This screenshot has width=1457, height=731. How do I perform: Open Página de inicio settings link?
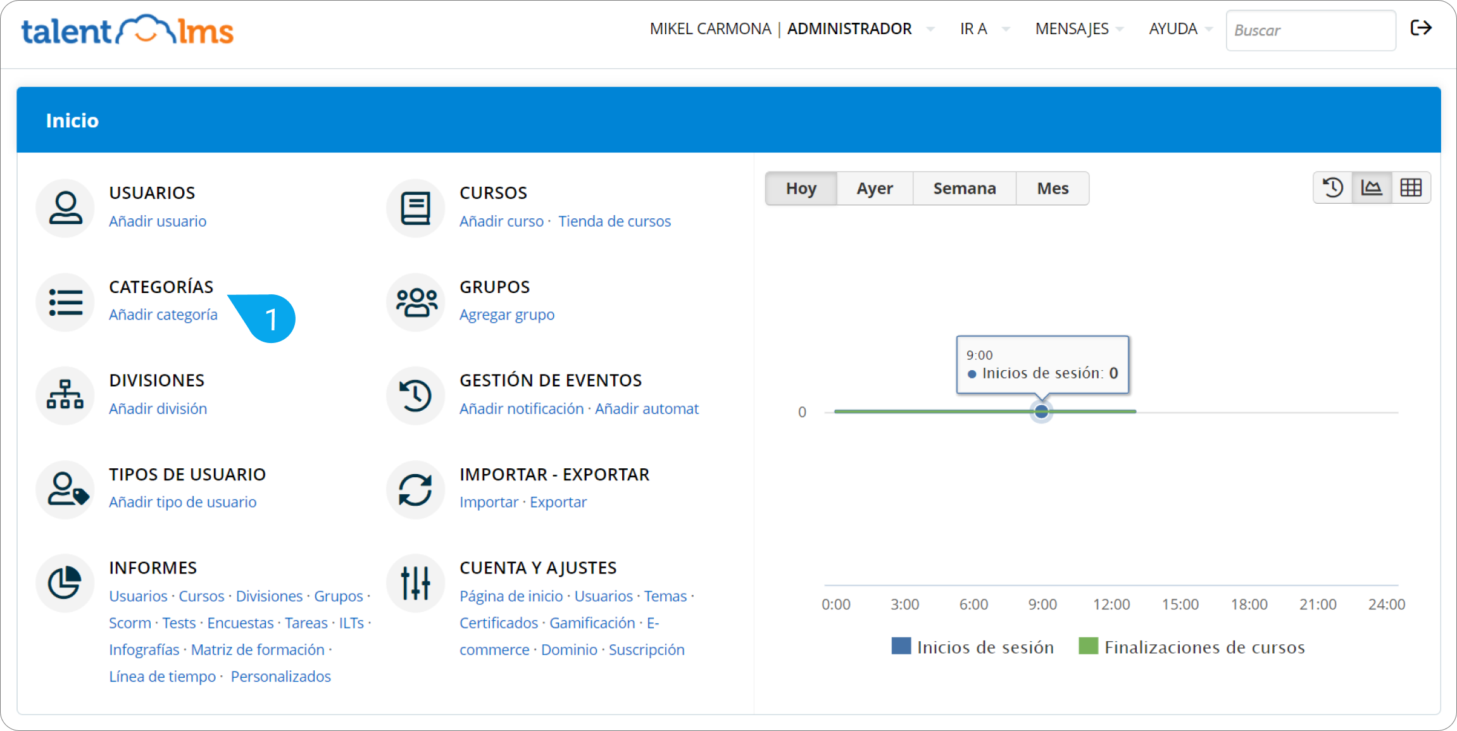pyautogui.click(x=511, y=596)
